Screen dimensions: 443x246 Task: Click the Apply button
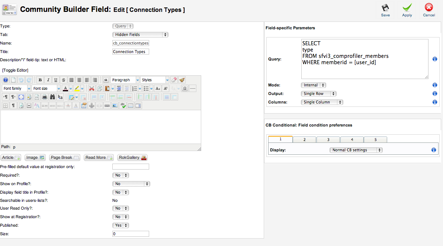(x=407, y=10)
